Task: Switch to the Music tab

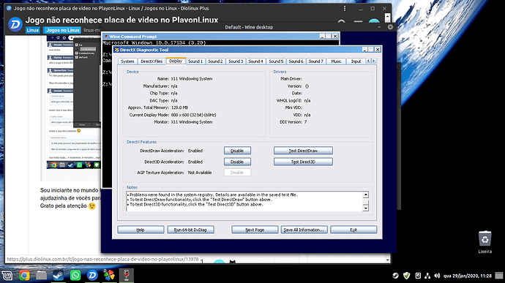Action: [336, 61]
